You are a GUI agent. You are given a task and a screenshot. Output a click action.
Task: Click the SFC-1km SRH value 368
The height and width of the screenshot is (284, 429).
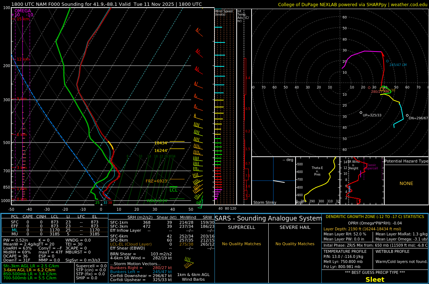click(x=147, y=222)
